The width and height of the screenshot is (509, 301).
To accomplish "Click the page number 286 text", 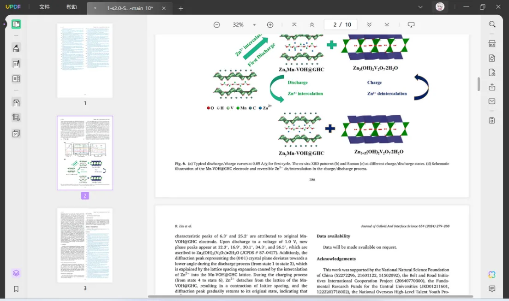I will point(312,180).
